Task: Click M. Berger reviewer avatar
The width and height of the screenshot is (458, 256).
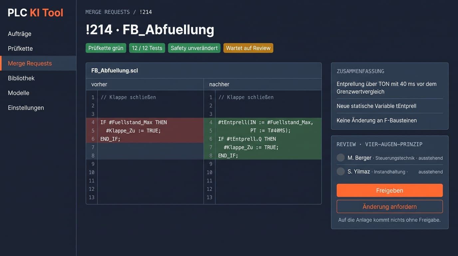Action: pyautogui.click(x=341, y=158)
